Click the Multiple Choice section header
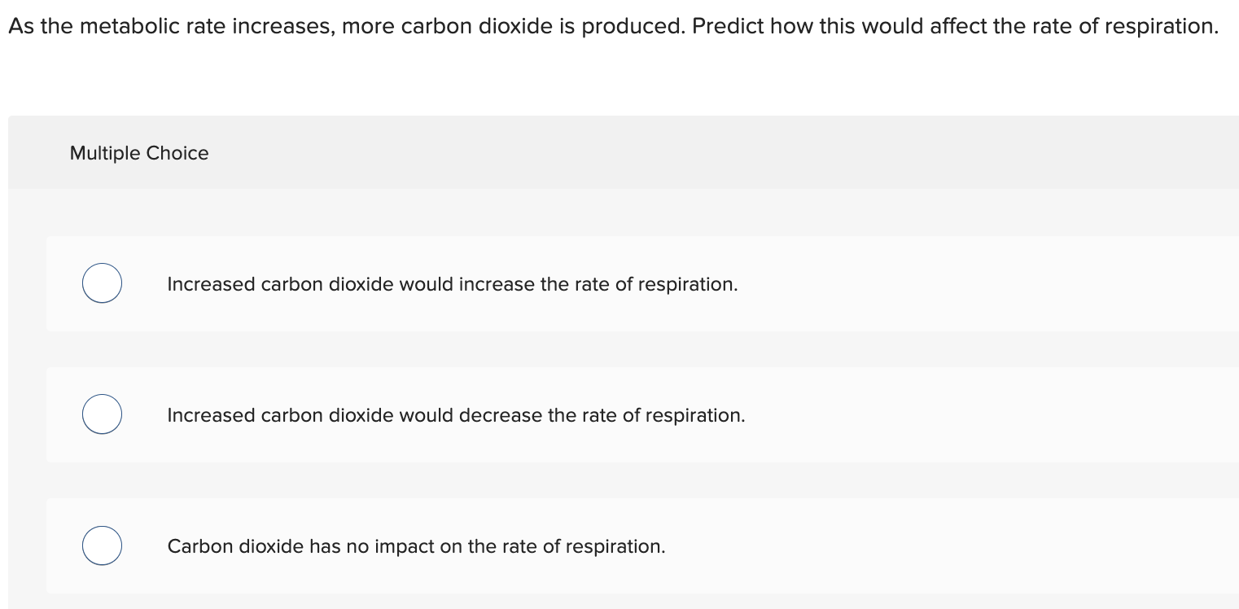The width and height of the screenshot is (1239, 609). [x=138, y=152]
